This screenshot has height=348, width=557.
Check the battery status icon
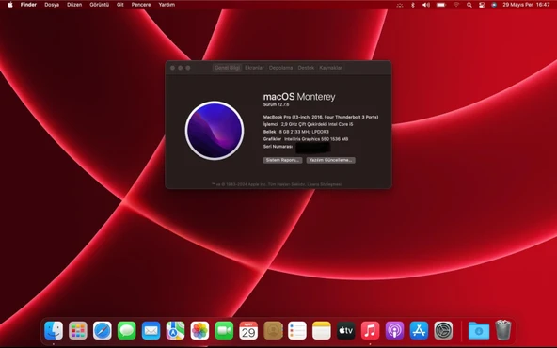(x=441, y=5)
